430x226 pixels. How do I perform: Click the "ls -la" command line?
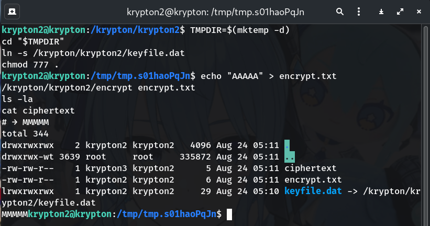17,99
